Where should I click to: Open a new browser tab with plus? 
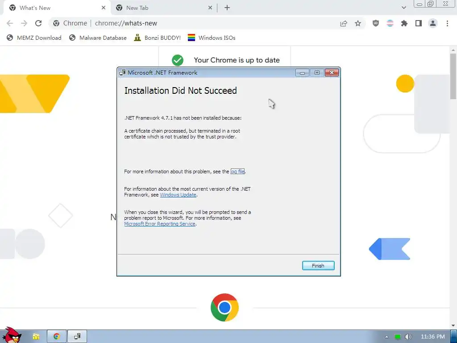227,8
